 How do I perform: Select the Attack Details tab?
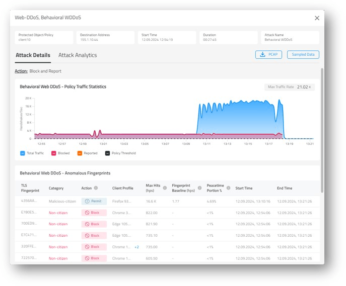pos(33,55)
